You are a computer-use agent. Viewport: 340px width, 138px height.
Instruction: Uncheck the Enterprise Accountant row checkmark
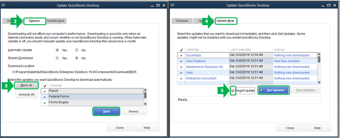pos(181,78)
